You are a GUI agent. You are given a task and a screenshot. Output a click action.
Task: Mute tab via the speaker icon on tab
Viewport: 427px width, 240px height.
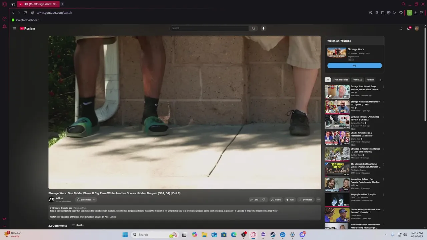coord(26,4)
